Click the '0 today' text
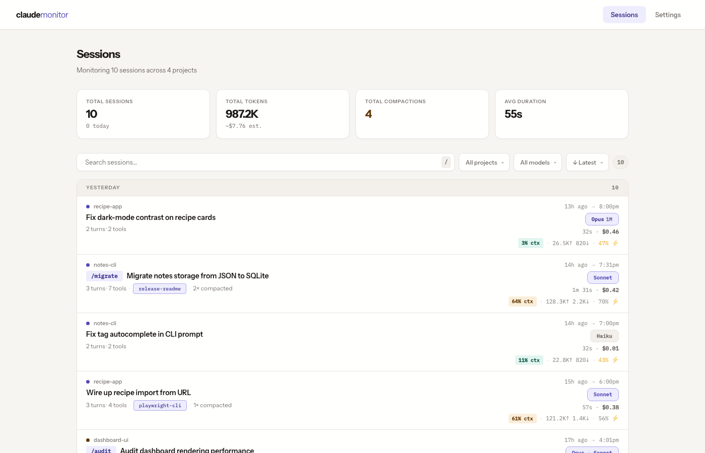Viewport: 705px width, 453px height. 98,126
